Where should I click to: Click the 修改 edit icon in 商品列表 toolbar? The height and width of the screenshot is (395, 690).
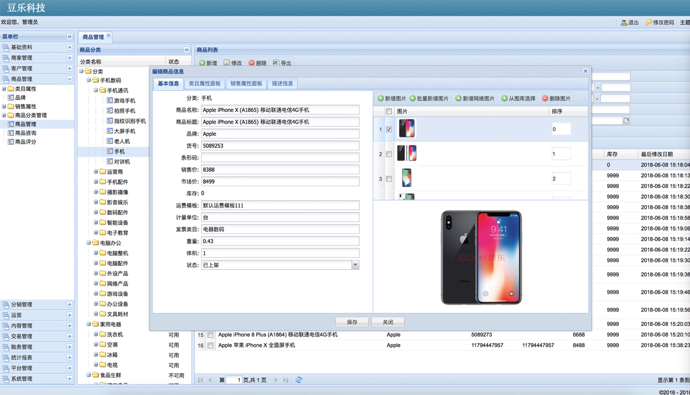(227, 63)
